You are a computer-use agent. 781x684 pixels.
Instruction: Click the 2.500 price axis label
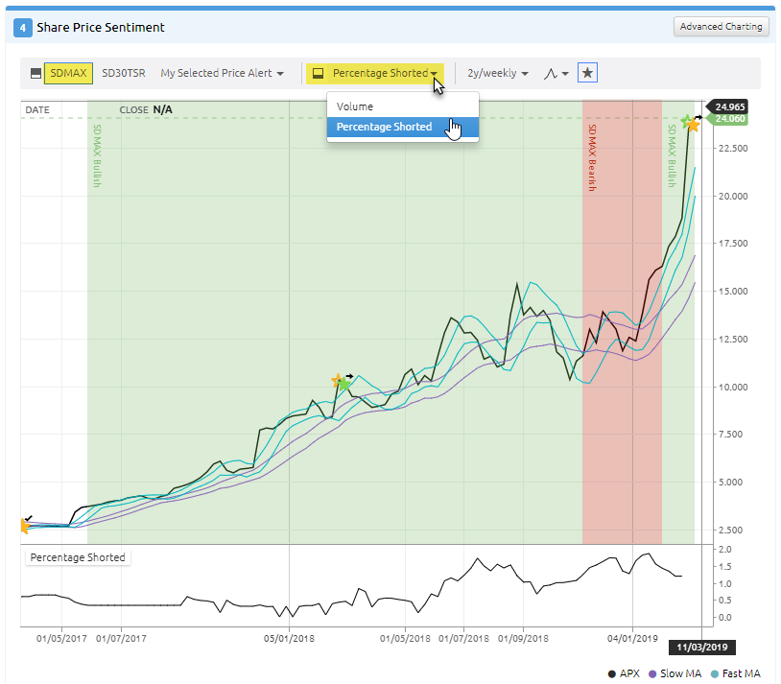click(733, 531)
